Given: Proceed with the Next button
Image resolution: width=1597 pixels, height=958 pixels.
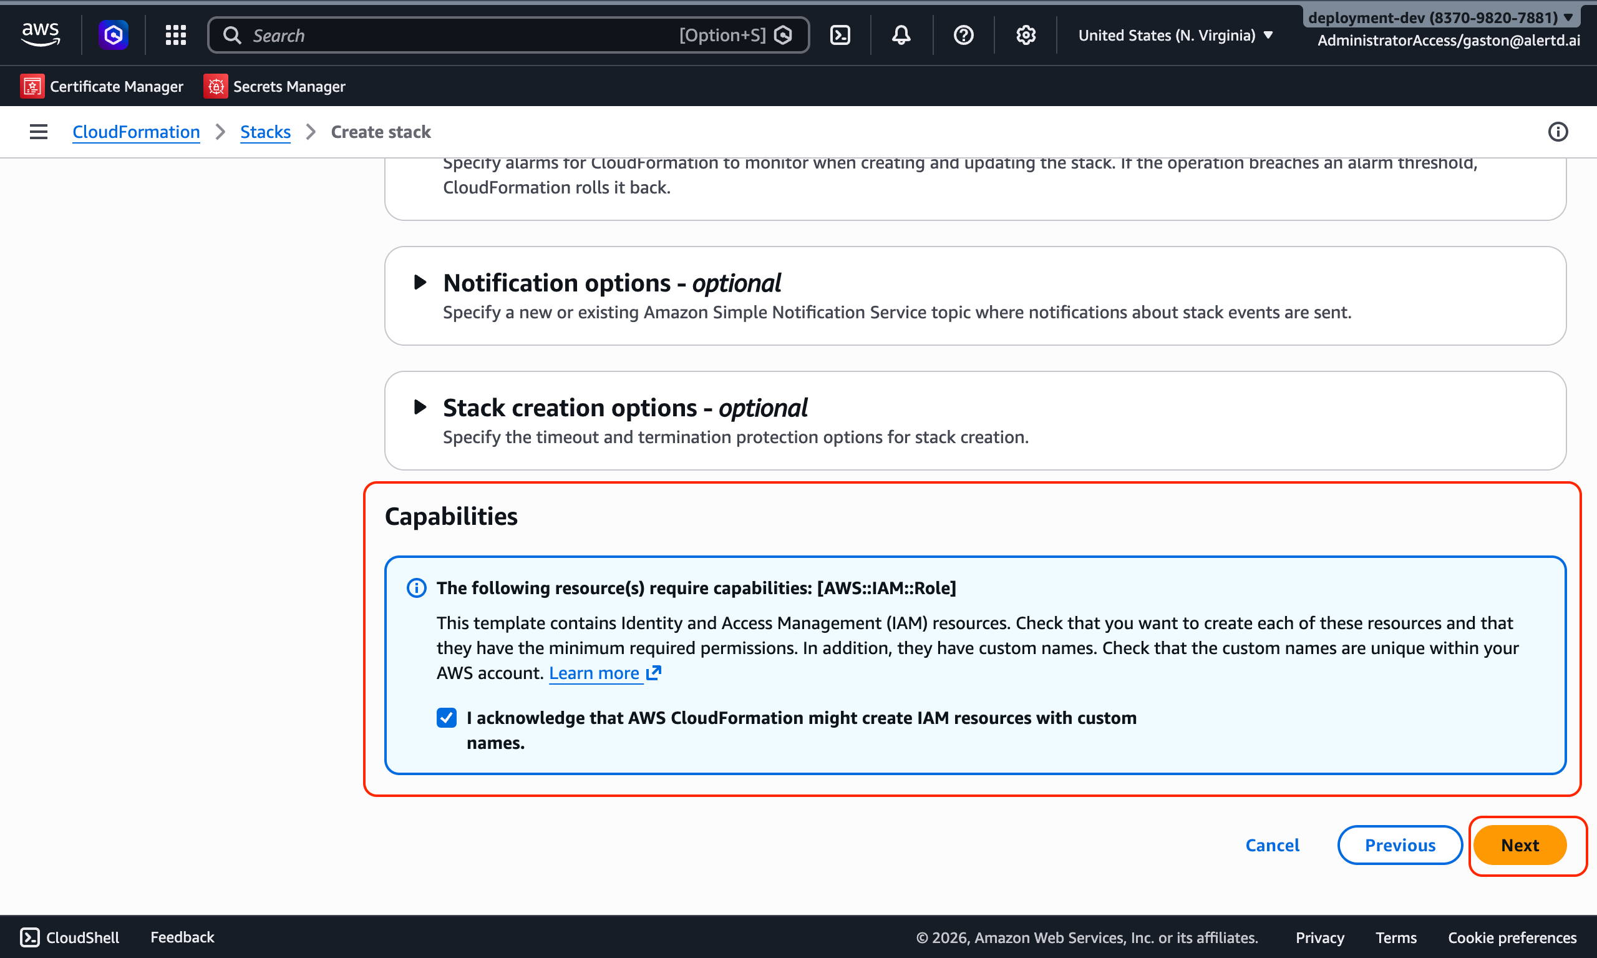Looking at the screenshot, I should [1520, 844].
